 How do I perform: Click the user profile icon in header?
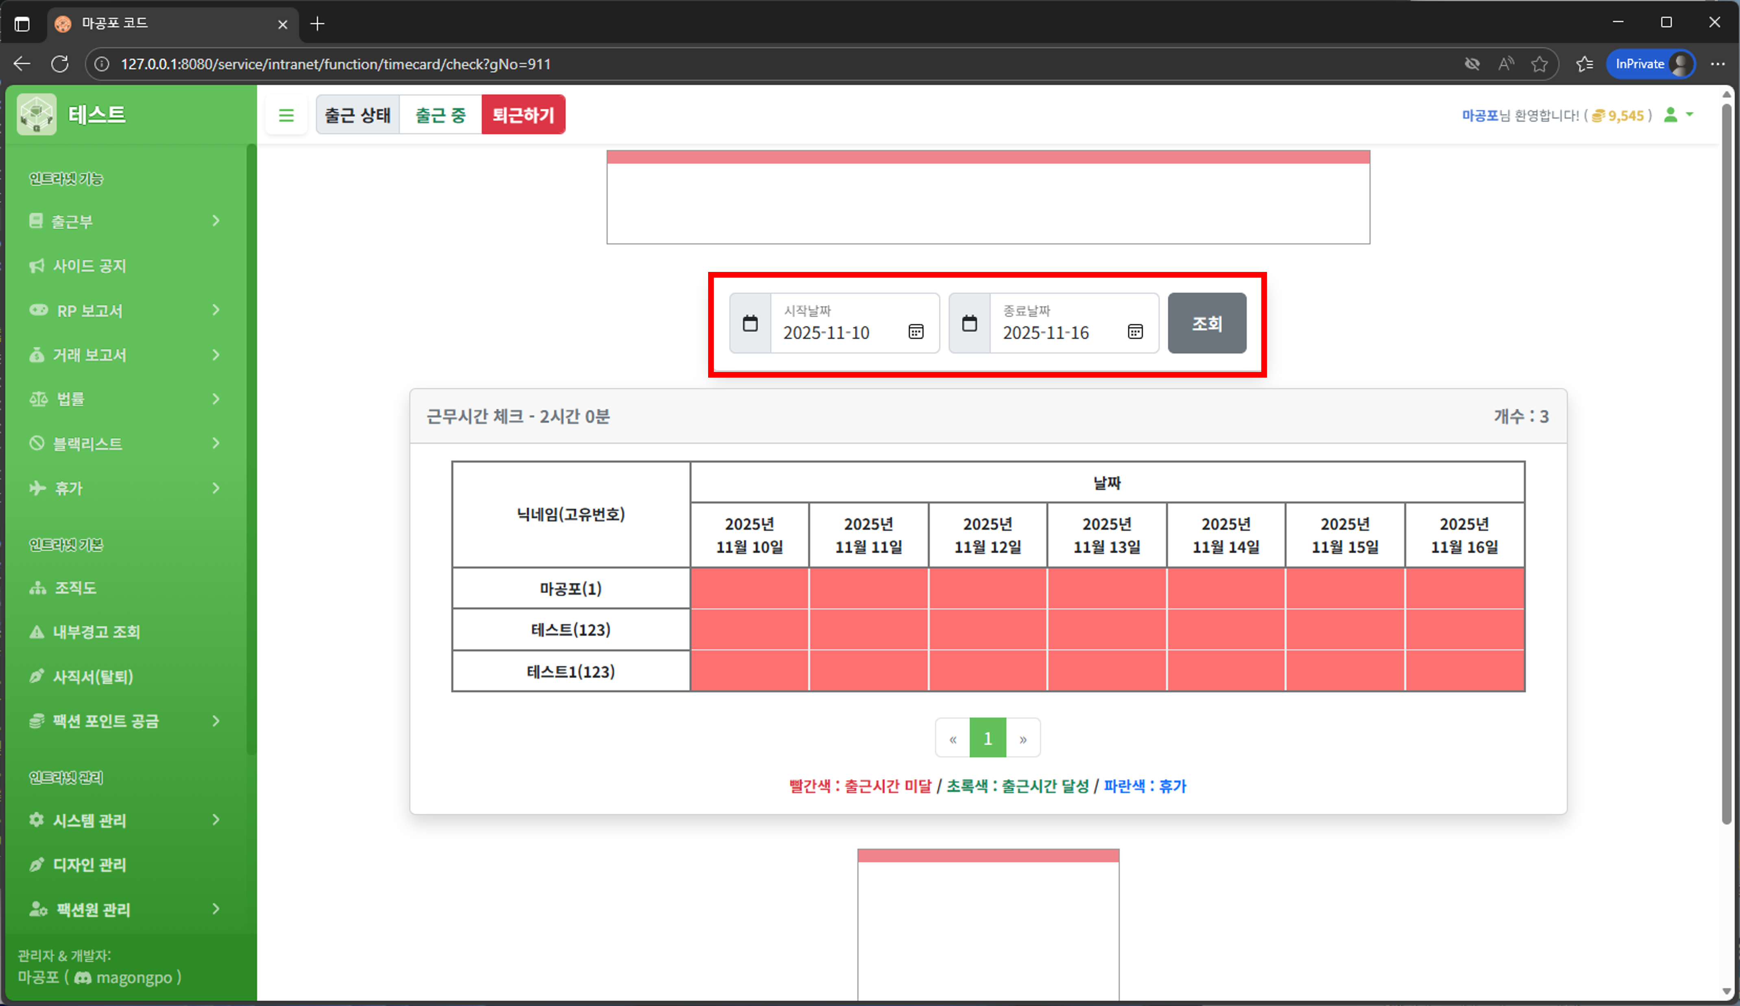(1670, 115)
